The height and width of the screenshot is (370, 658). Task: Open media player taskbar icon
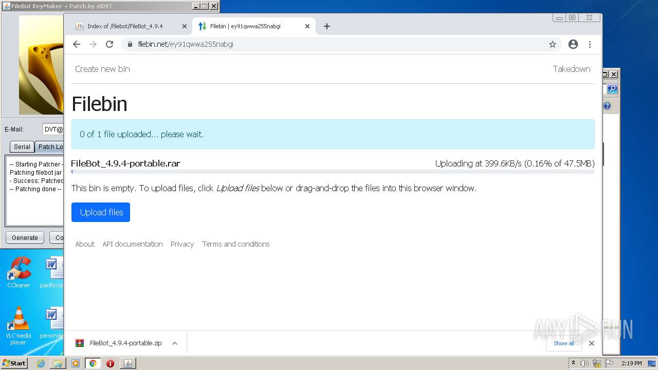[x=76, y=363]
